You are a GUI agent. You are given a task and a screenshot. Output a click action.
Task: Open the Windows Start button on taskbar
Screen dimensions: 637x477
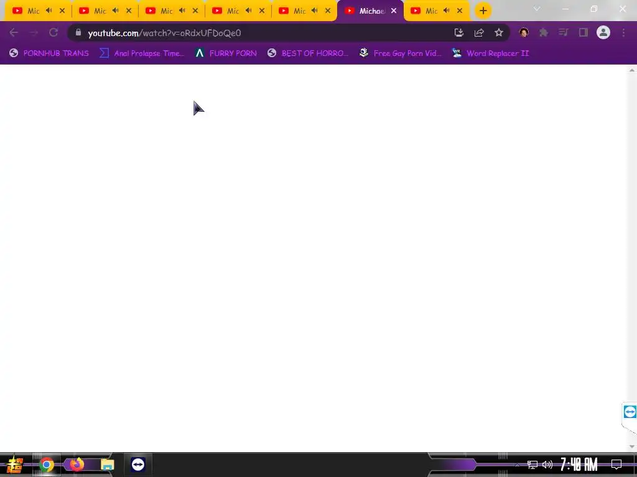pyautogui.click(x=15, y=465)
